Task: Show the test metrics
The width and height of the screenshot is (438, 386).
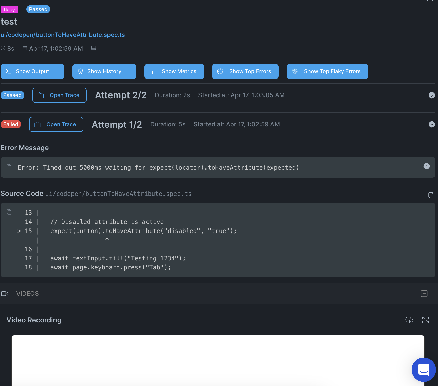Action: point(174,71)
